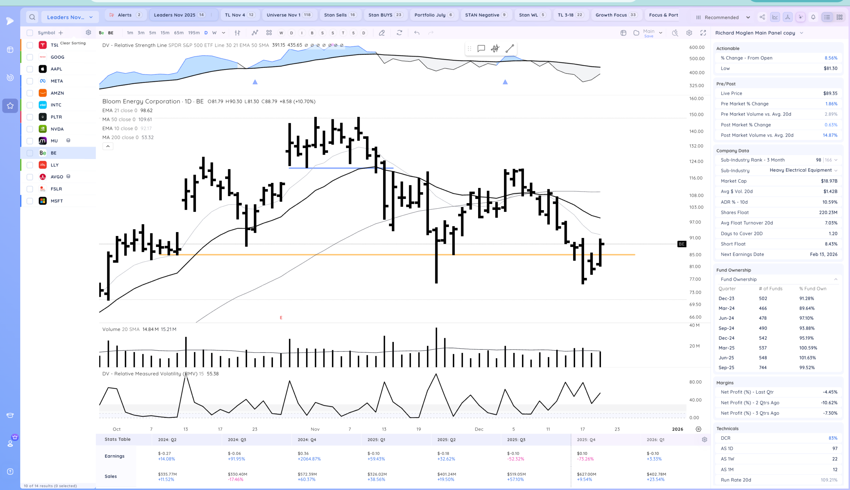Click Clear Sorting in the symbol list

point(73,43)
